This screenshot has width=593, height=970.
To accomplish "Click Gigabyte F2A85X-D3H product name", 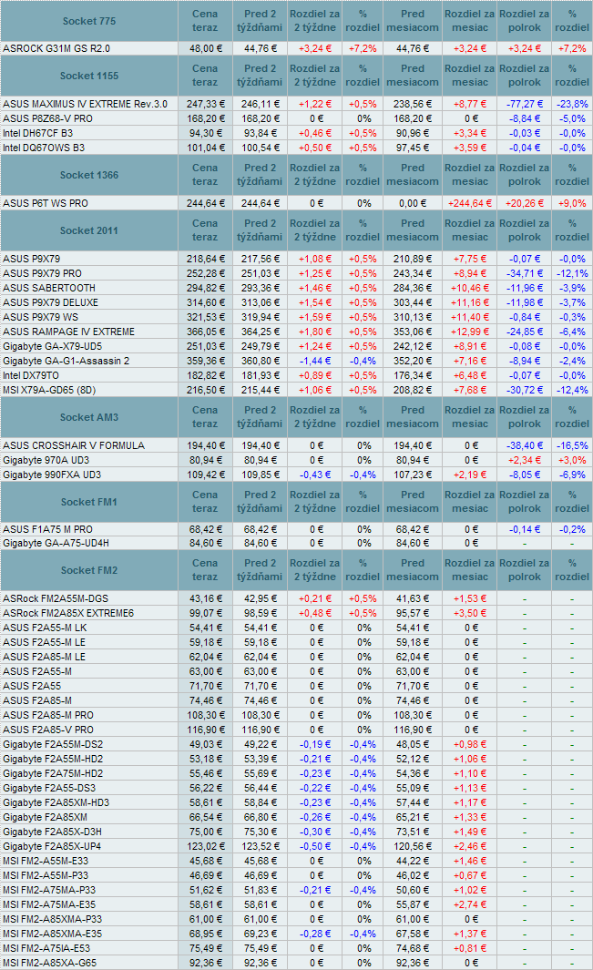I will point(52,832).
